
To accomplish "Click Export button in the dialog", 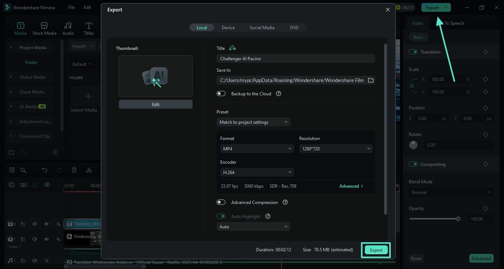I will click(376, 250).
